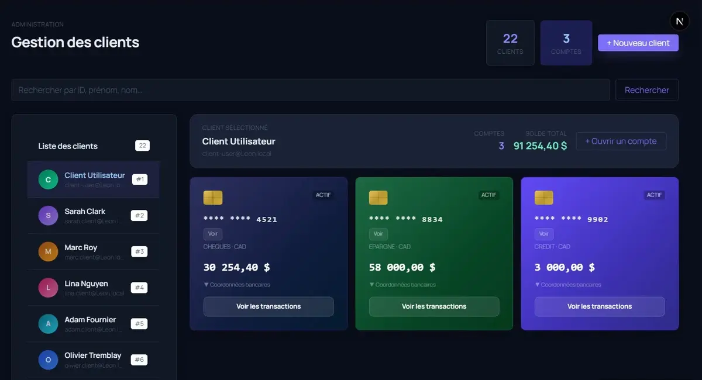702x380 pixels.
Task: Click the gold chip on card 8834
Action: pyautogui.click(x=378, y=198)
